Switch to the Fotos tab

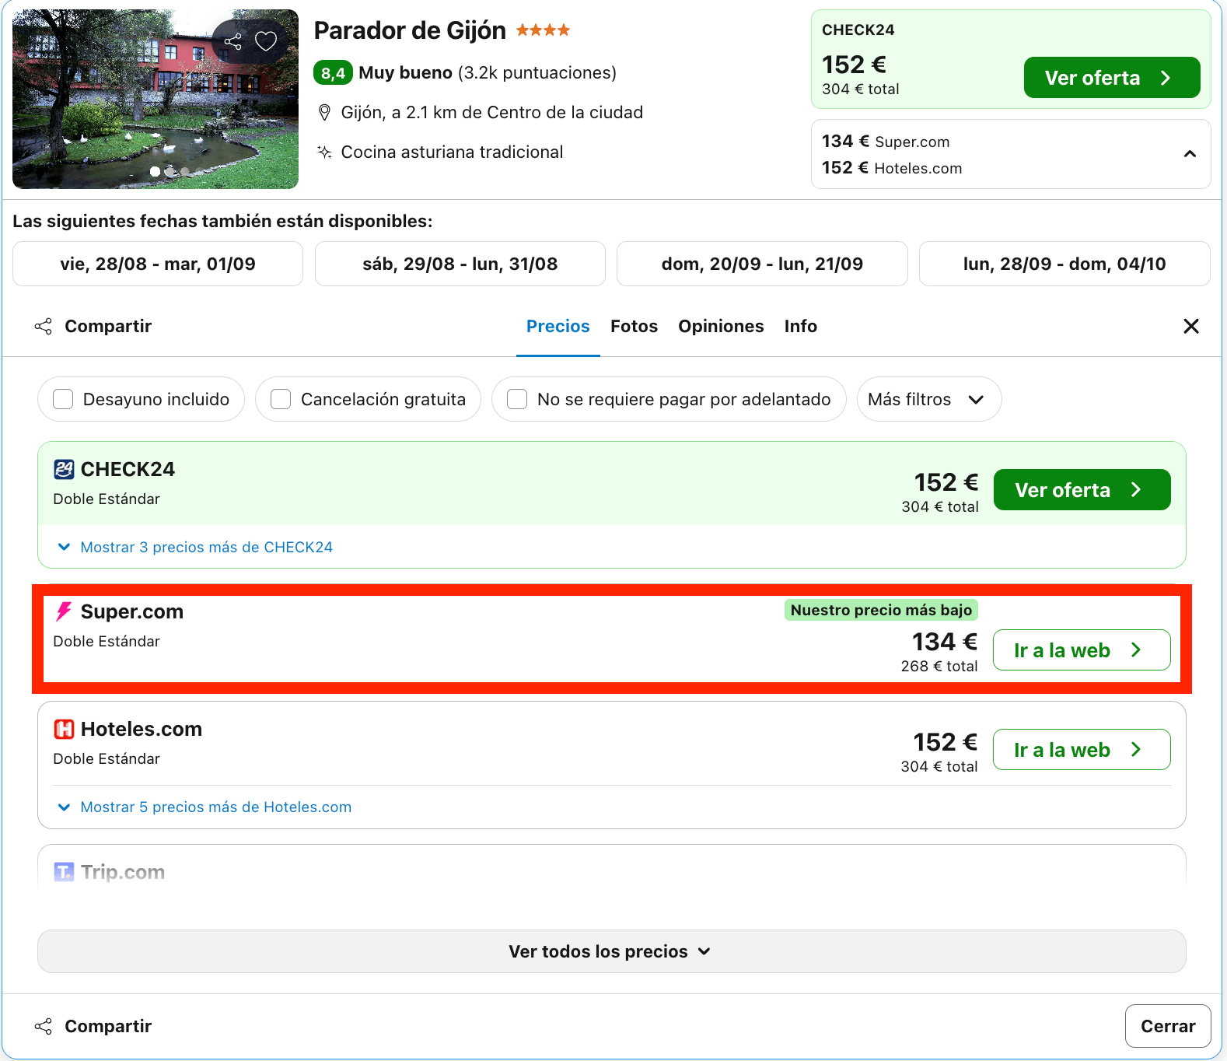pos(634,326)
